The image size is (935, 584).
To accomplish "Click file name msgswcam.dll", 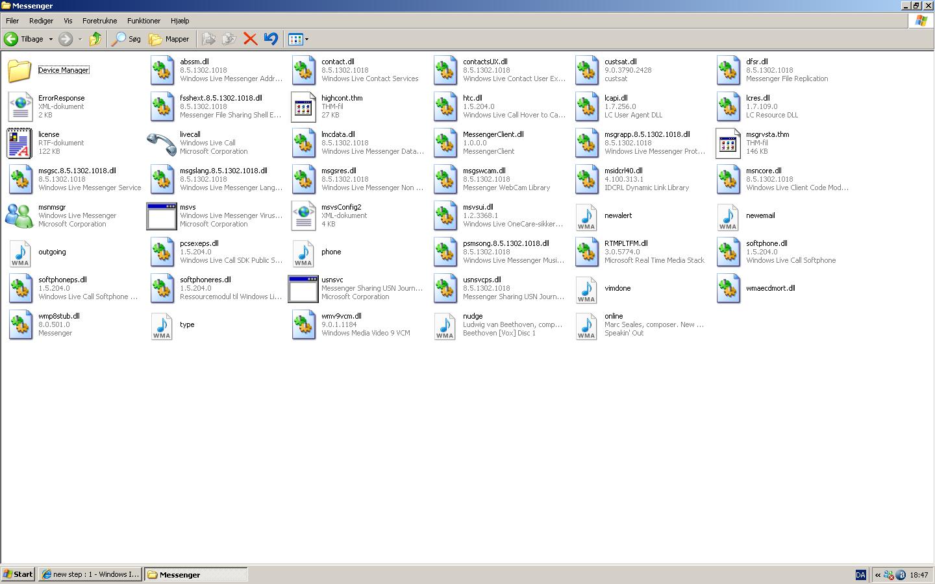I will click(x=484, y=171).
